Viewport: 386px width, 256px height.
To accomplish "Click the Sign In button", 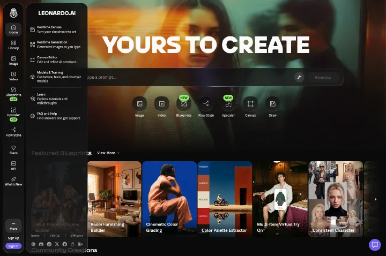I will [x=13, y=246].
